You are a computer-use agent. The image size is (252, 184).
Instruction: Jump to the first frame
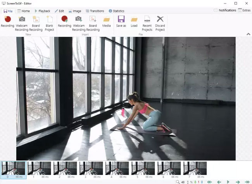click(x=210, y=182)
